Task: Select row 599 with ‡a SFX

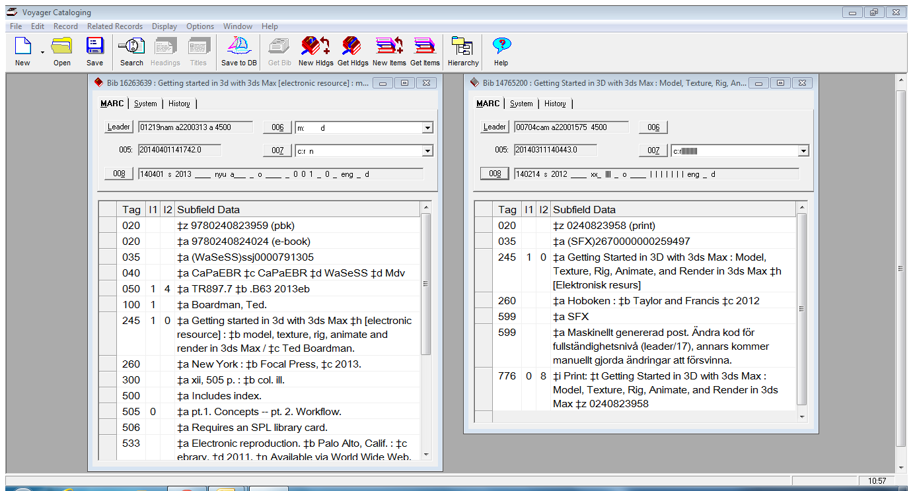Action: [636, 316]
